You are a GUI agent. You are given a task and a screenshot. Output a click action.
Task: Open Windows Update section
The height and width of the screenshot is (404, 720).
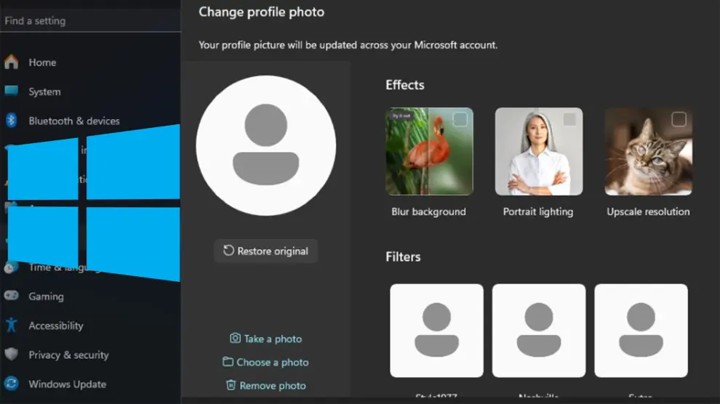tap(67, 384)
